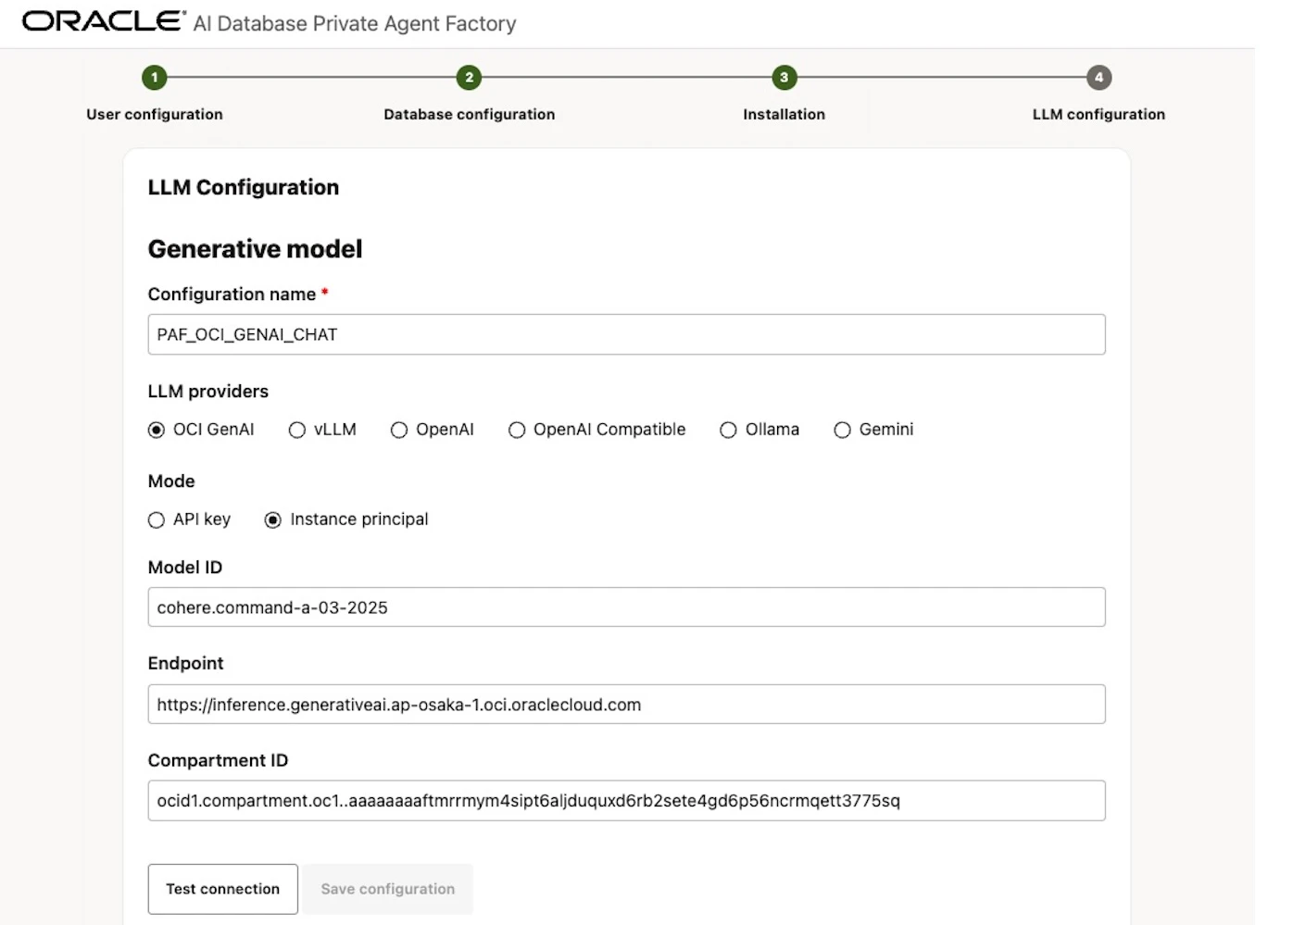Image resolution: width=1293 pixels, height=925 pixels.
Task: Go to step 4 LLM configuration circle
Action: tap(1099, 78)
